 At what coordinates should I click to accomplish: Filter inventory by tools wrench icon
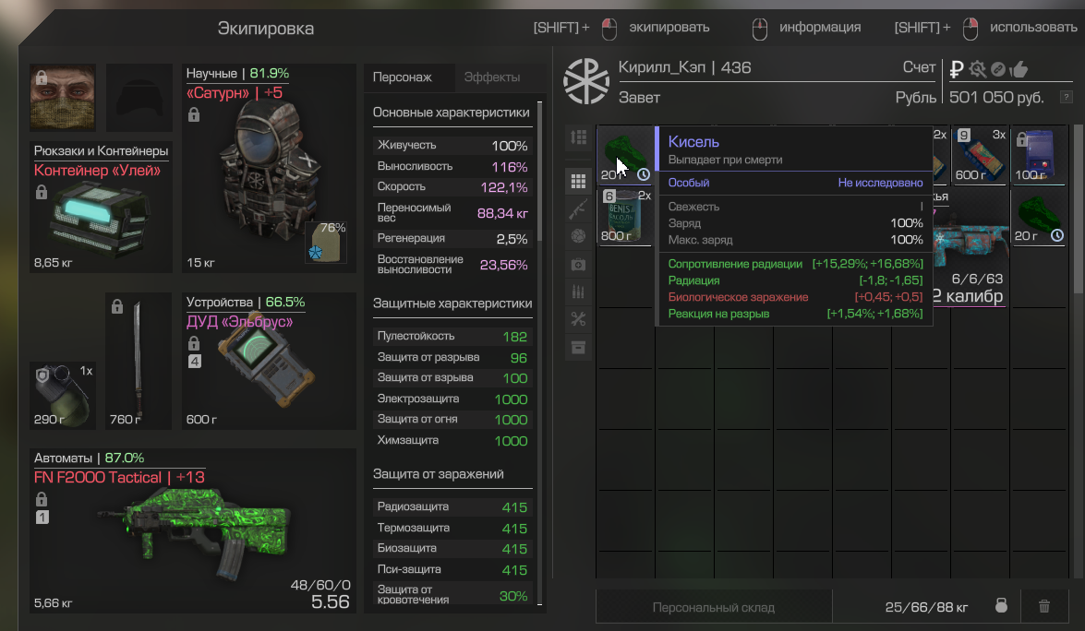[x=578, y=319]
